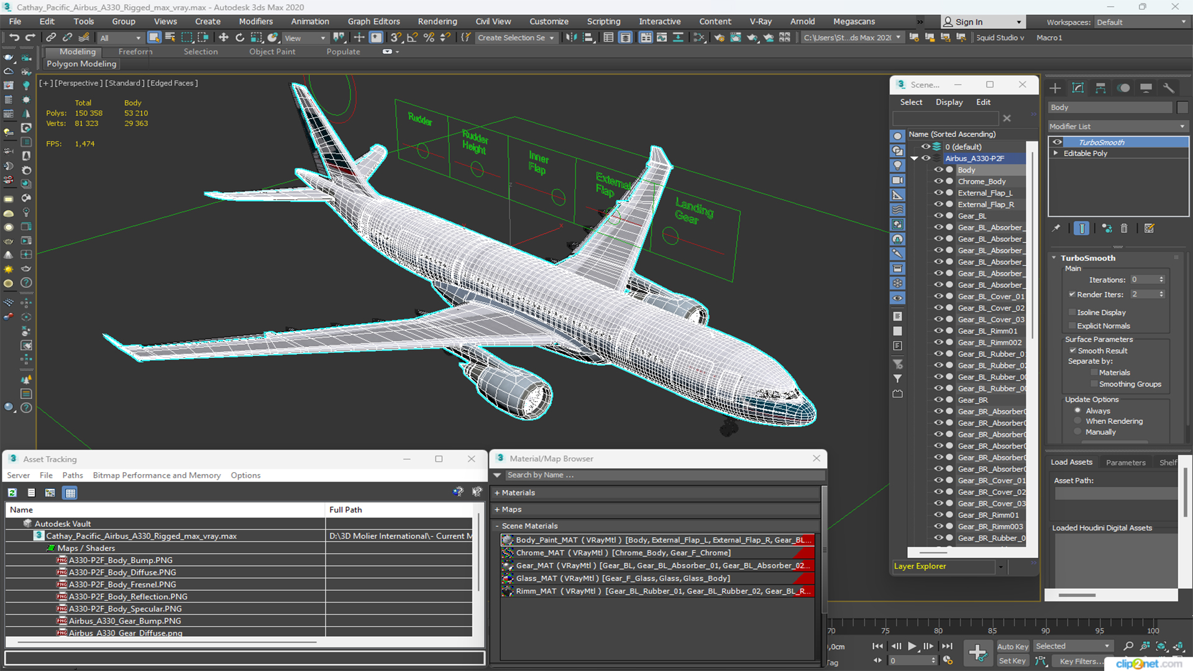1193x671 pixels.
Task: Enable the Isoline Display checkbox
Action: coord(1072,313)
